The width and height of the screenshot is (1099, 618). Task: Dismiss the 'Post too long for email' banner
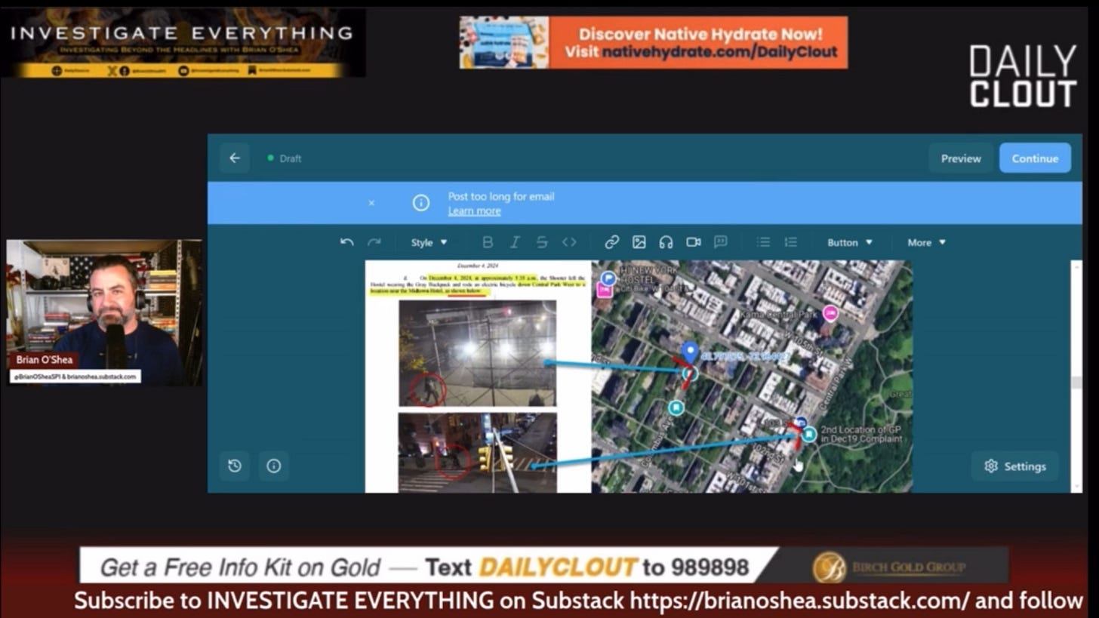[371, 203]
